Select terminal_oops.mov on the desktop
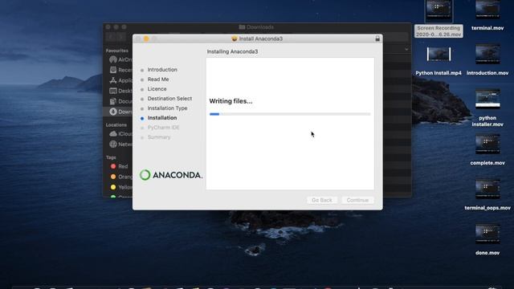 [487, 195]
